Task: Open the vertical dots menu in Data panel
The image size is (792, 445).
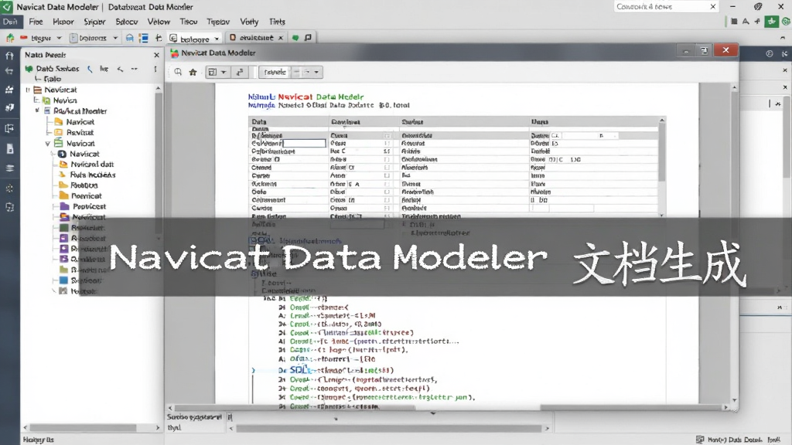Action: [155, 69]
